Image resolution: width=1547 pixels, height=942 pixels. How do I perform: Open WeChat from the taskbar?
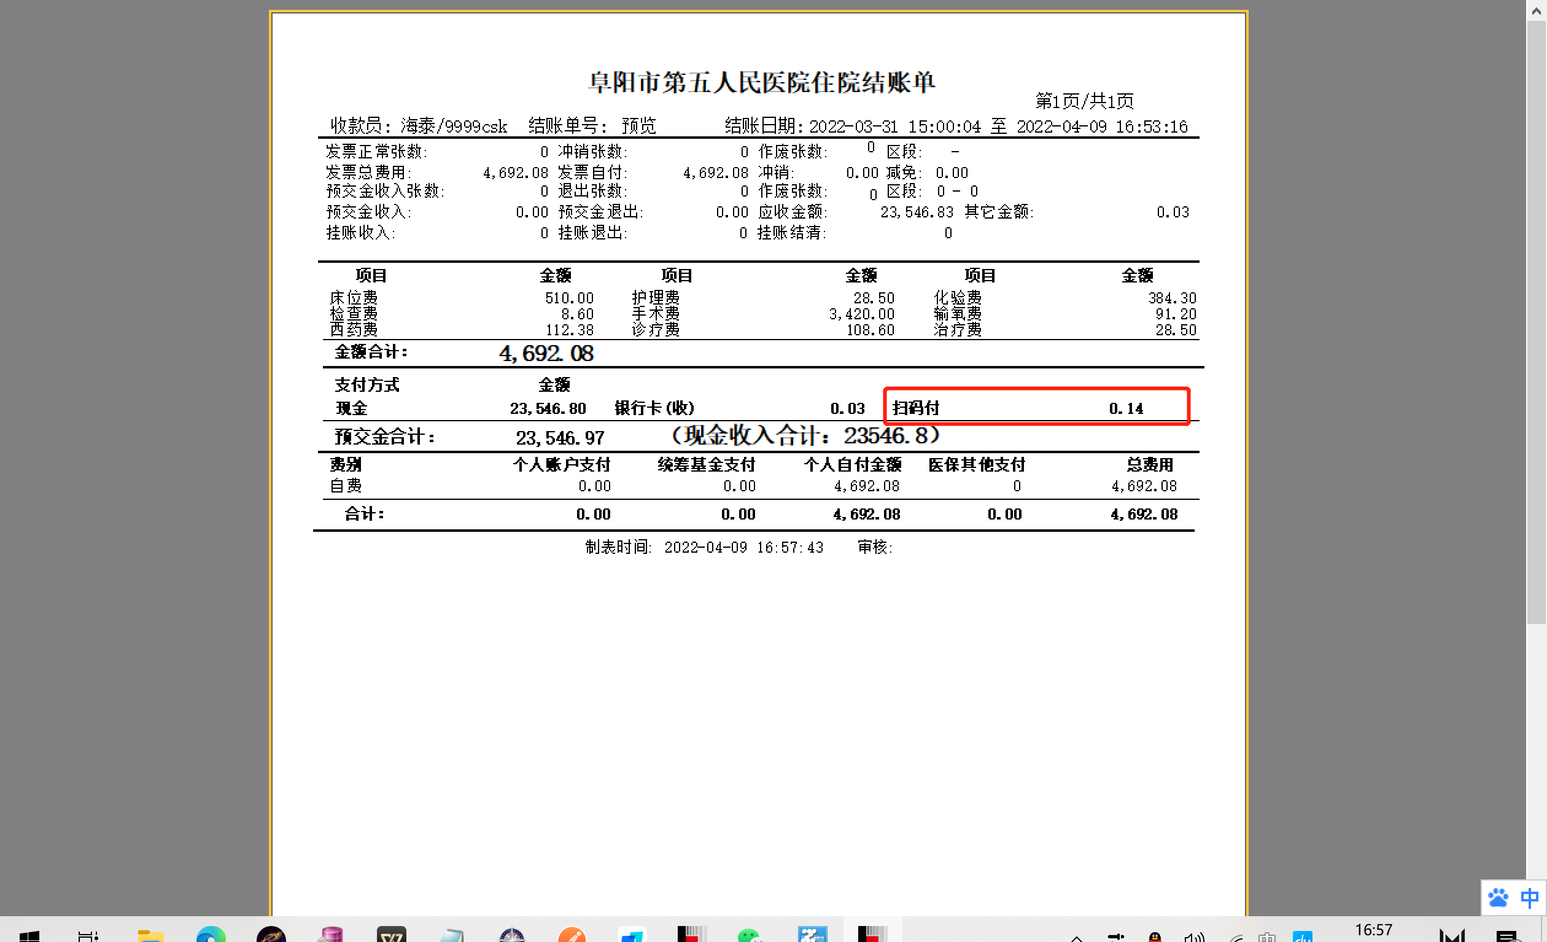click(750, 936)
